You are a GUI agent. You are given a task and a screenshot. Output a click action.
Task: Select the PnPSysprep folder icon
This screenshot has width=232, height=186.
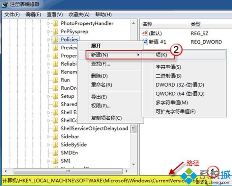pyautogui.click(x=55, y=31)
